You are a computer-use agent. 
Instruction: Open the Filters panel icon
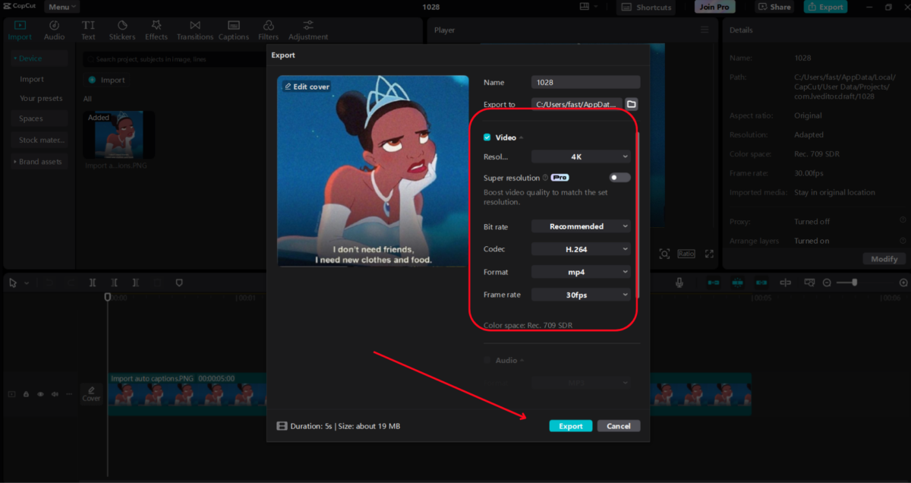[x=268, y=26]
